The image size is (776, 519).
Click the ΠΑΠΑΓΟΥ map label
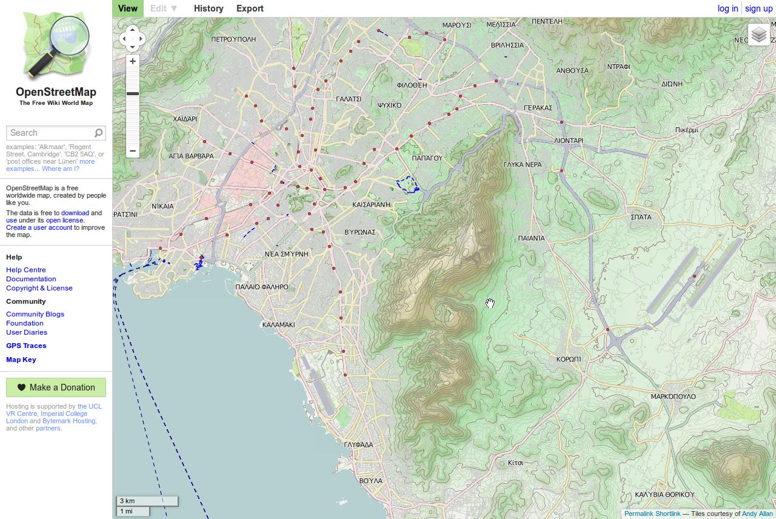click(427, 158)
